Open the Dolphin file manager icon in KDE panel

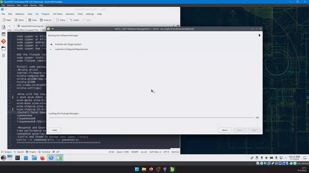pos(34,158)
